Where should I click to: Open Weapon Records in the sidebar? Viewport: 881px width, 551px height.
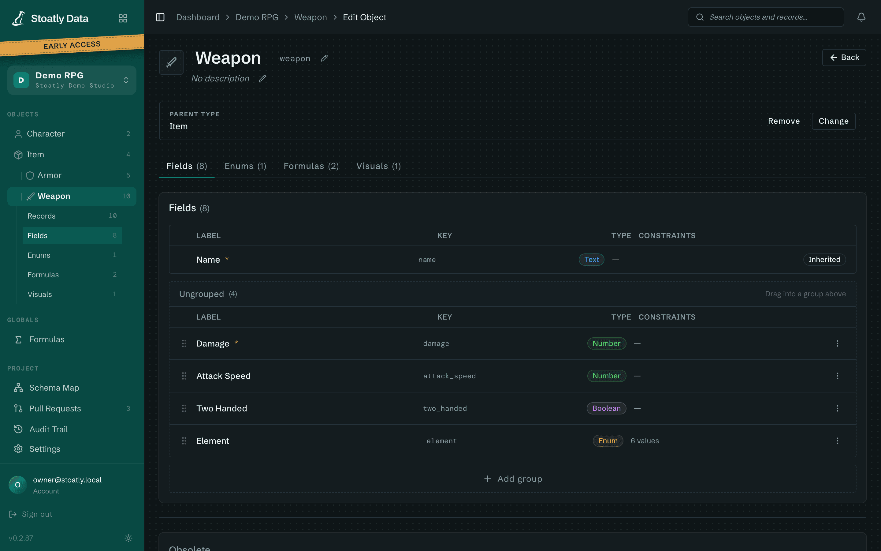(x=72, y=216)
